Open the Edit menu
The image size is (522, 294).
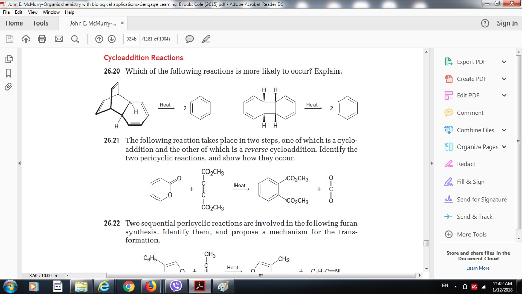coord(19,12)
